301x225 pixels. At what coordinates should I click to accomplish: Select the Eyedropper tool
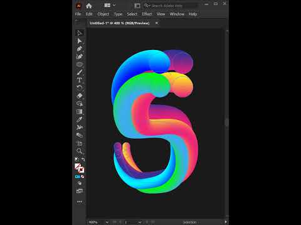tap(80, 119)
